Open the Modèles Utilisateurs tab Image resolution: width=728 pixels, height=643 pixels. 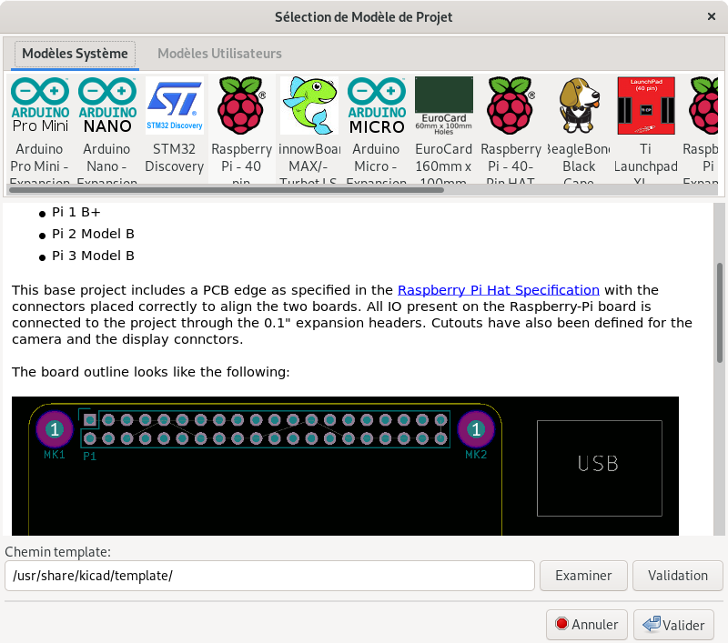click(x=219, y=54)
